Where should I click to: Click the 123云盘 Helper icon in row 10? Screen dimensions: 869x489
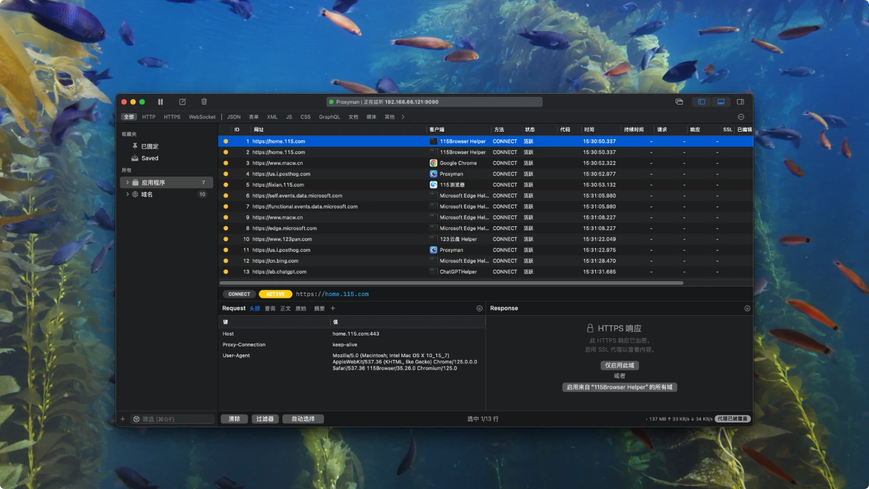tap(433, 239)
